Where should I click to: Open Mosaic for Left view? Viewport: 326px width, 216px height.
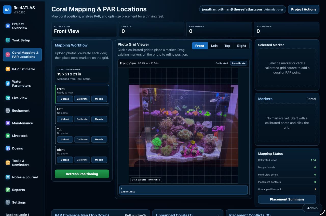99,119
